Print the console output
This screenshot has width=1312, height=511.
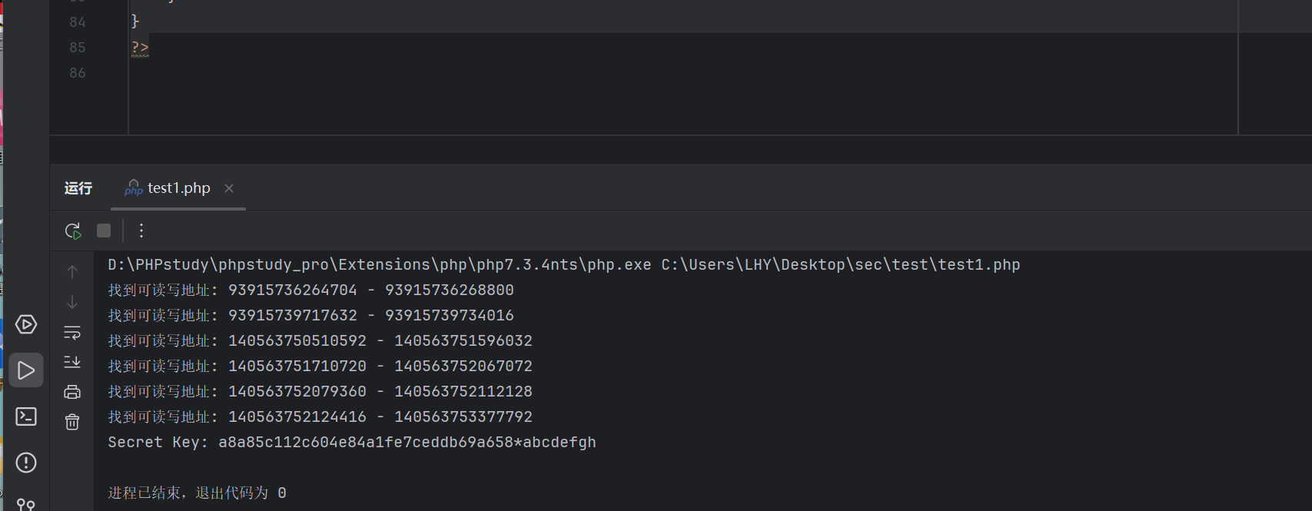pyautogui.click(x=72, y=392)
